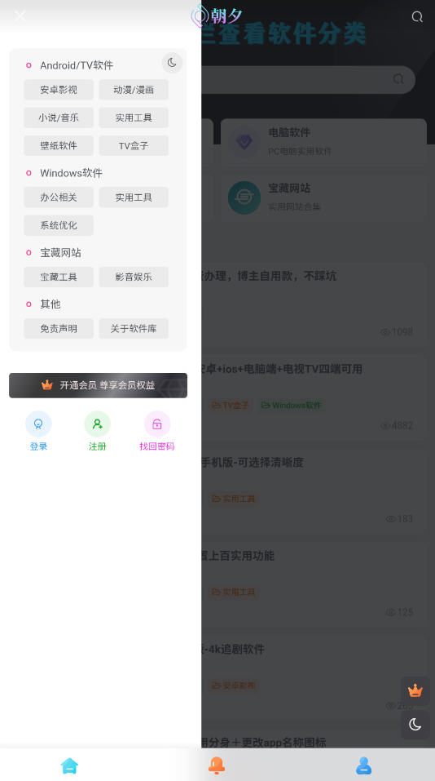
Task: Click the 实用工具 tag on 手机版 article
Action: point(233,499)
